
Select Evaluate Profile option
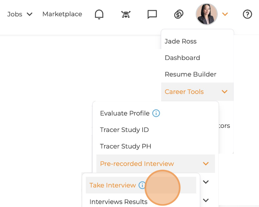coord(125,113)
